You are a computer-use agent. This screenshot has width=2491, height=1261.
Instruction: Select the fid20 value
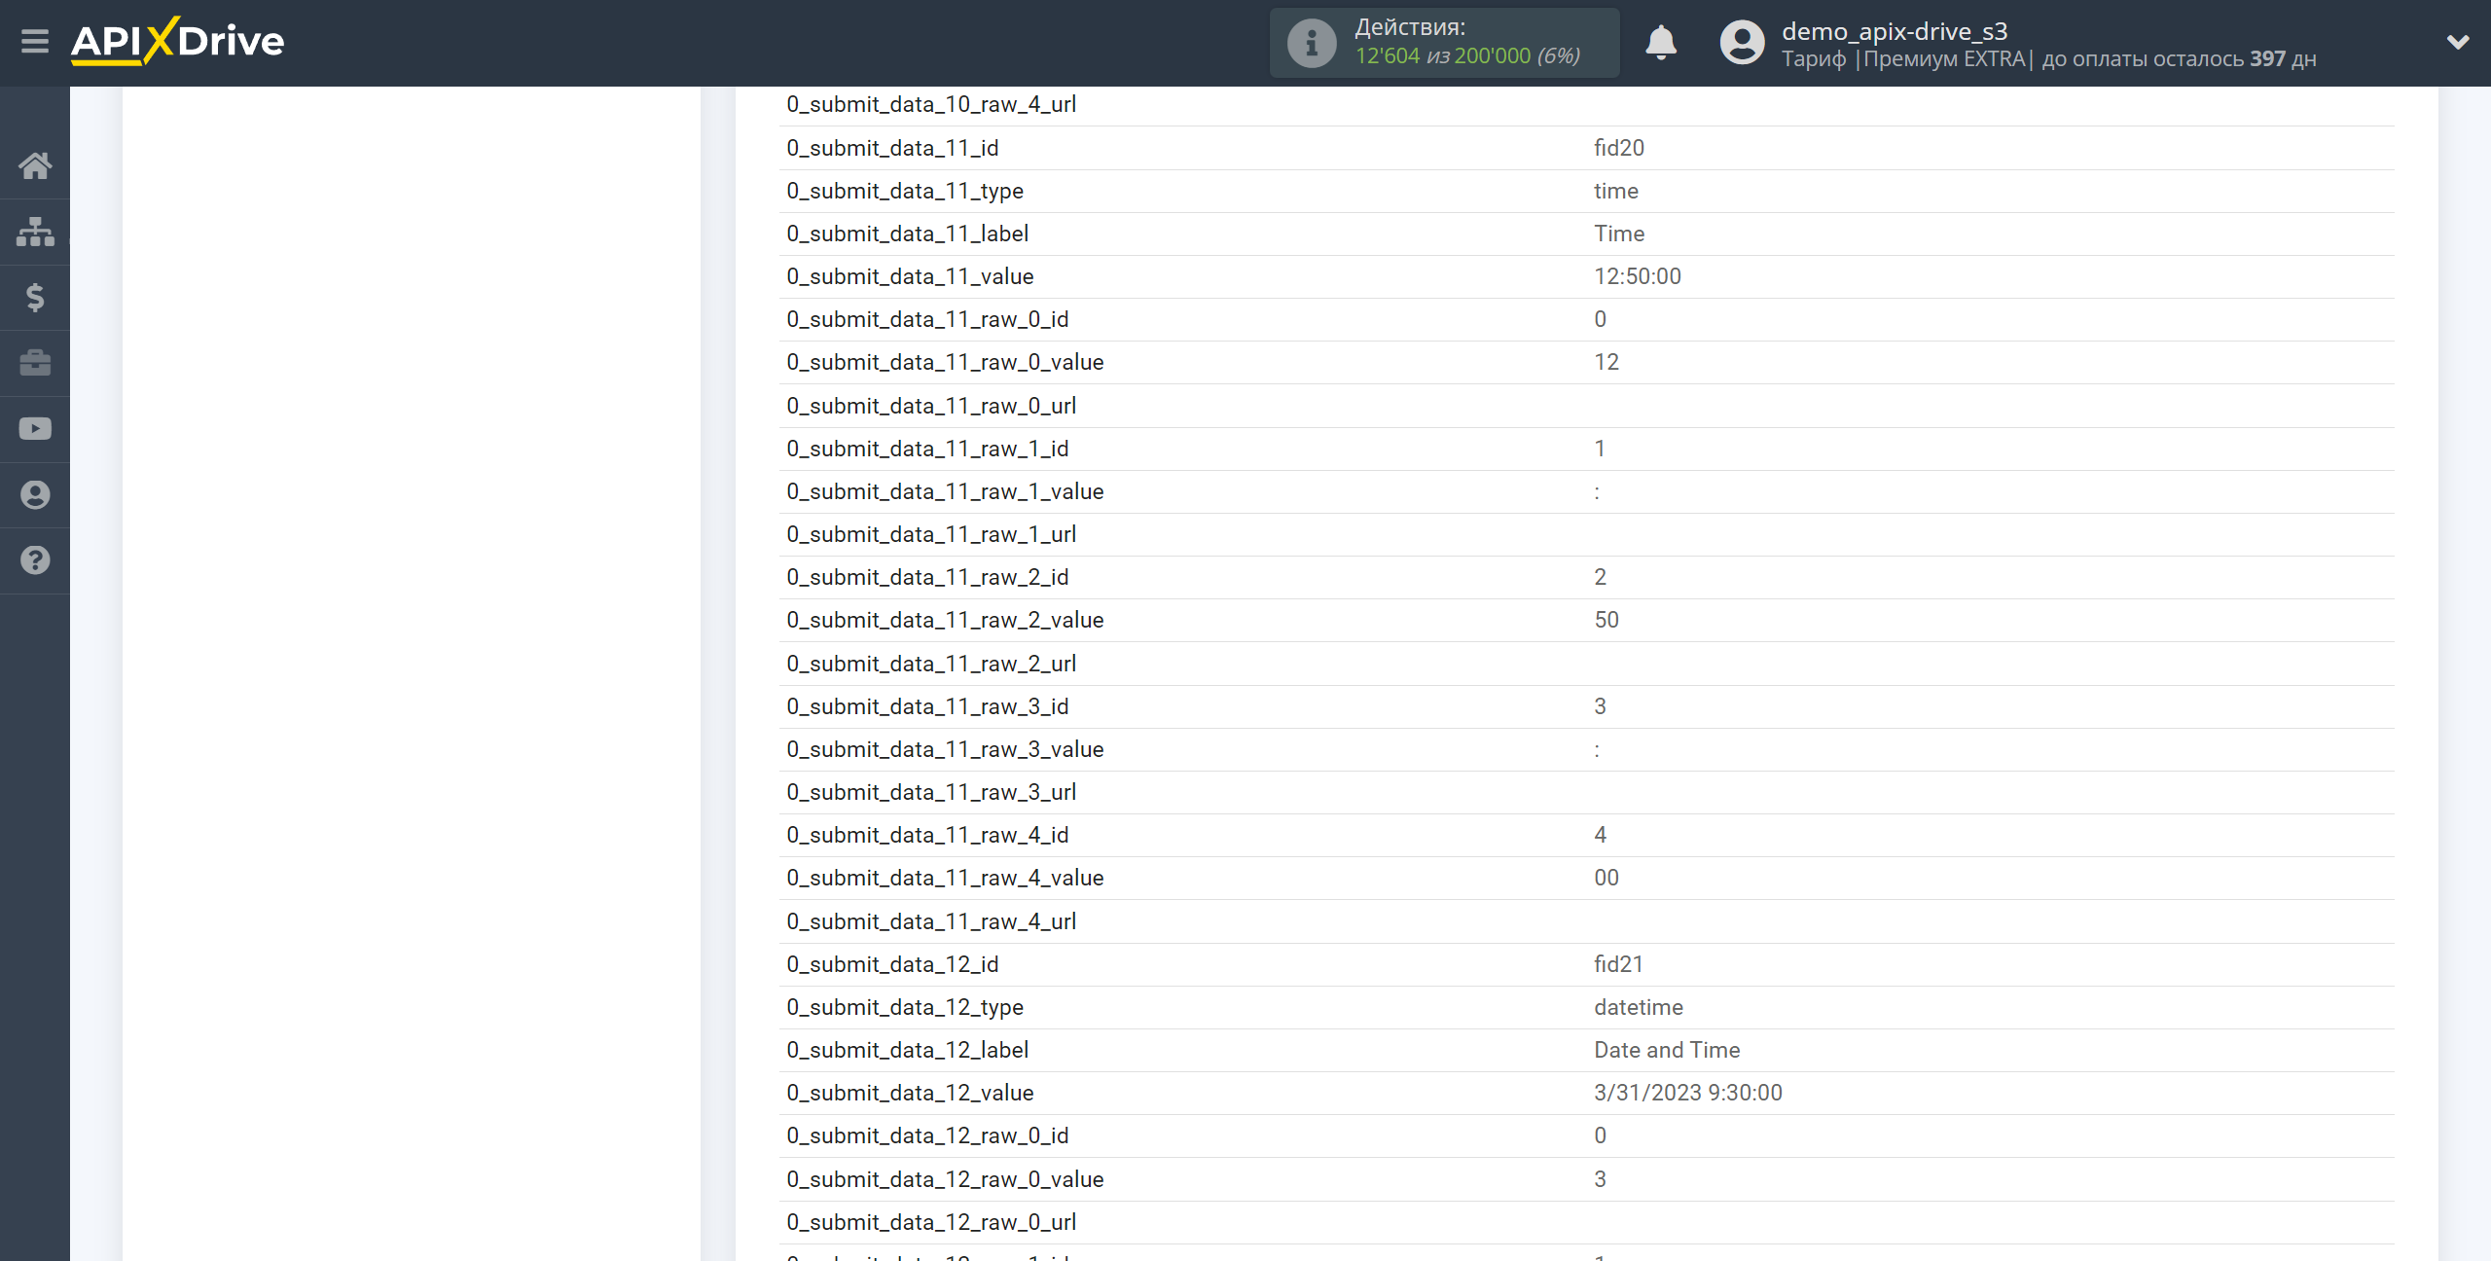click(1619, 148)
